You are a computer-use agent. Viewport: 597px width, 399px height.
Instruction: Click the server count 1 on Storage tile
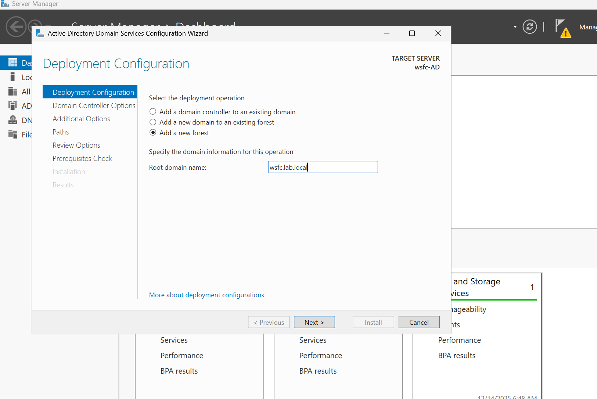(x=532, y=287)
